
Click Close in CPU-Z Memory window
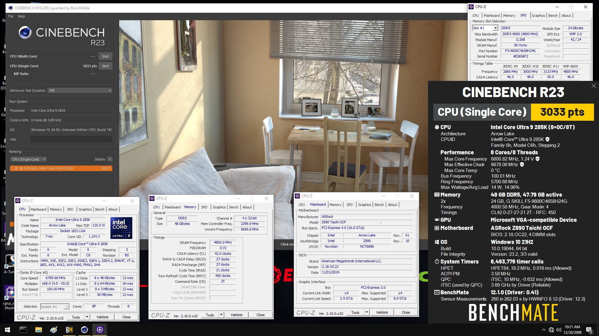pyautogui.click(x=261, y=315)
